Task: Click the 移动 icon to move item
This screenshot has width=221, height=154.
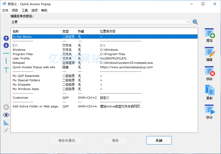Action: click(x=209, y=110)
